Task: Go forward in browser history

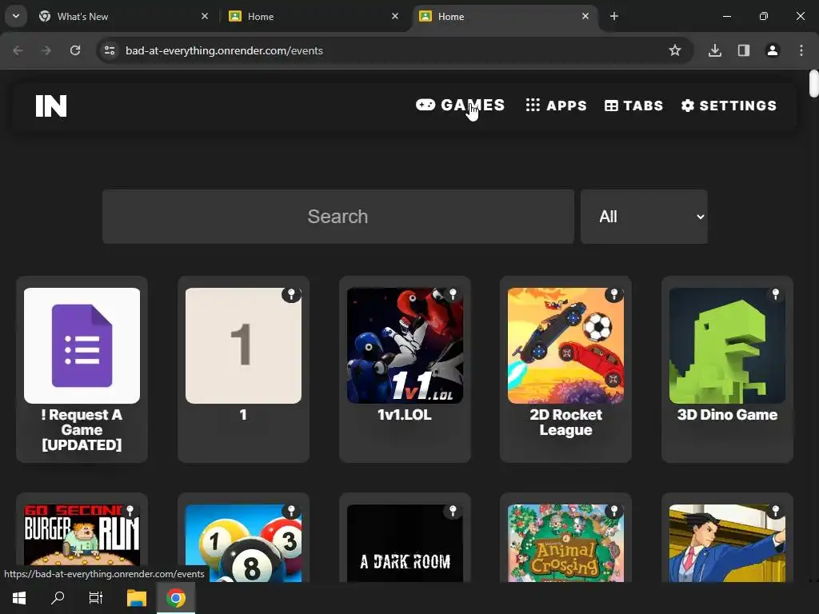Action: [x=46, y=50]
